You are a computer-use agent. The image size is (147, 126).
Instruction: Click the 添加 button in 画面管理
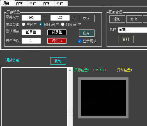pos(117,19)
